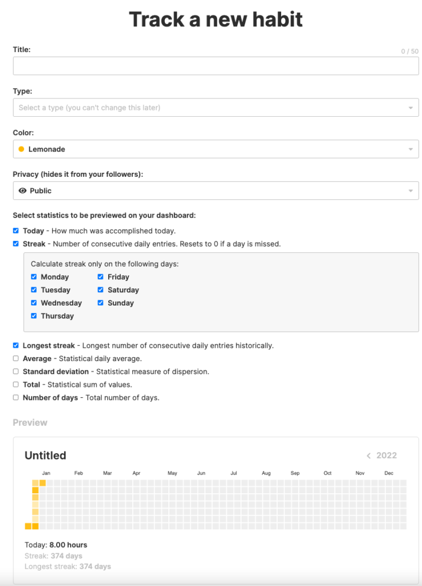The image size is (422, 586).
Task: Uncheck the Sunday streak checkbox
Action: 101,303
